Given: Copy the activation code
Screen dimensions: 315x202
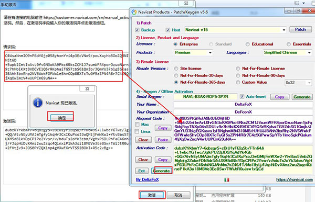Looking at the screenshot, I should tap(163, 160).
